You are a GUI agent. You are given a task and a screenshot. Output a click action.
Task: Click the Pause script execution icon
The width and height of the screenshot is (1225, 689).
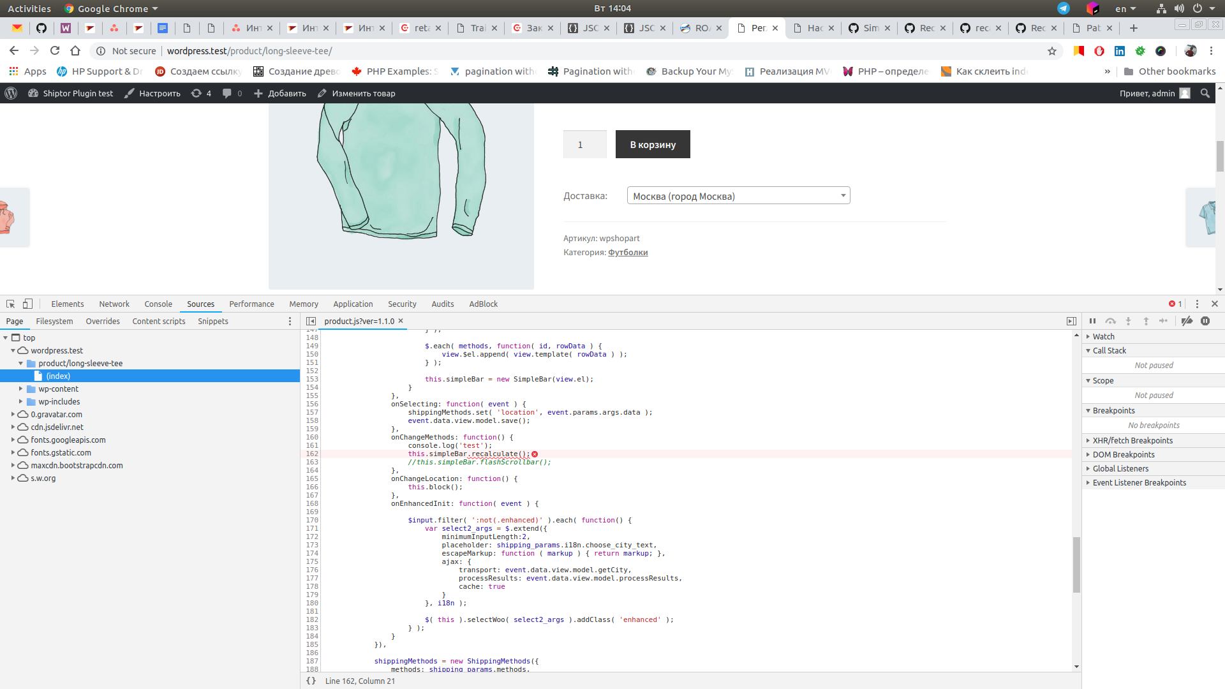(1093, 321)
